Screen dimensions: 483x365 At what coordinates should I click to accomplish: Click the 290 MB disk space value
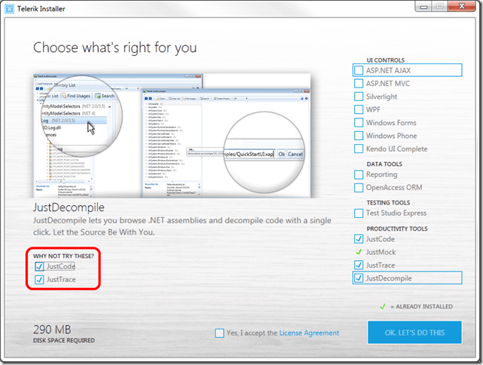tap(52, 330)
